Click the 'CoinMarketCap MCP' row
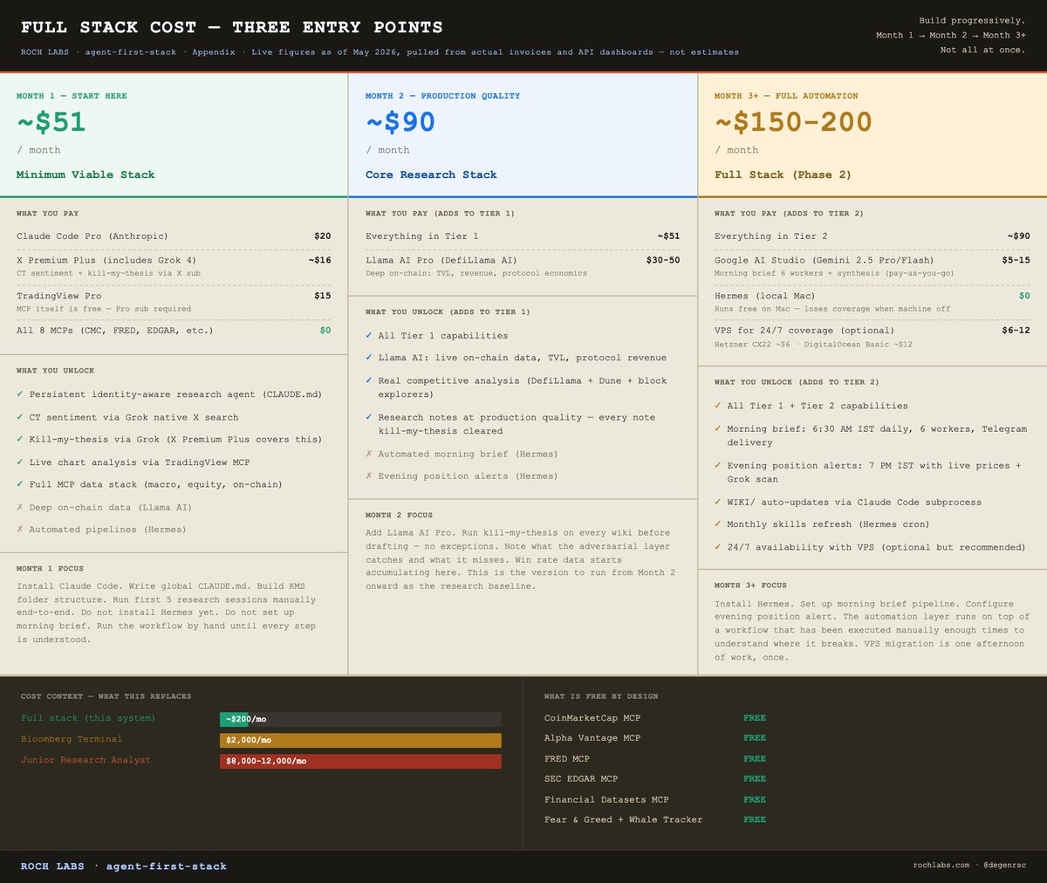Viewport: 1047px width, 883px height. [655, 718]
